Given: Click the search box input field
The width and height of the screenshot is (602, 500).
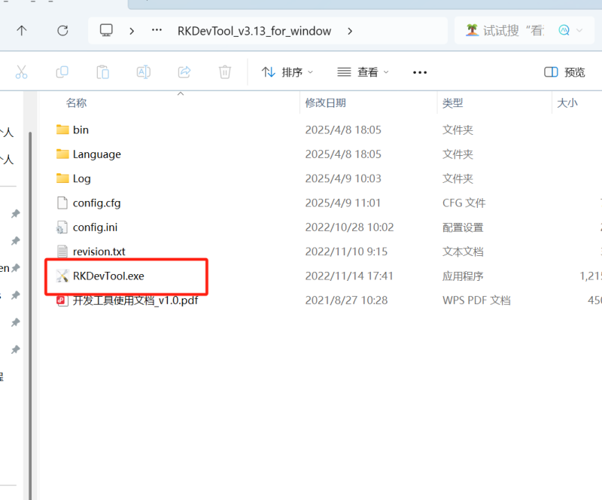Looking at the screenshot, I should pyautogui.click(x=512, y=31).
